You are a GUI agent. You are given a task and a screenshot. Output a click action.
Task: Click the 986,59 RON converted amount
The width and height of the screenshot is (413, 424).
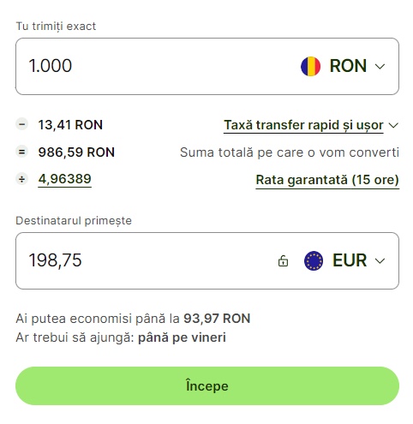(x=76, y=152)
